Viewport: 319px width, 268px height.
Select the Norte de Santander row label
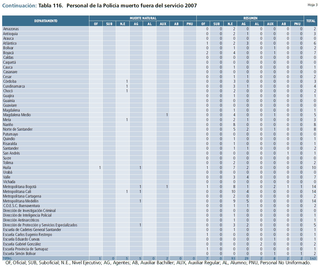[18, 129]
